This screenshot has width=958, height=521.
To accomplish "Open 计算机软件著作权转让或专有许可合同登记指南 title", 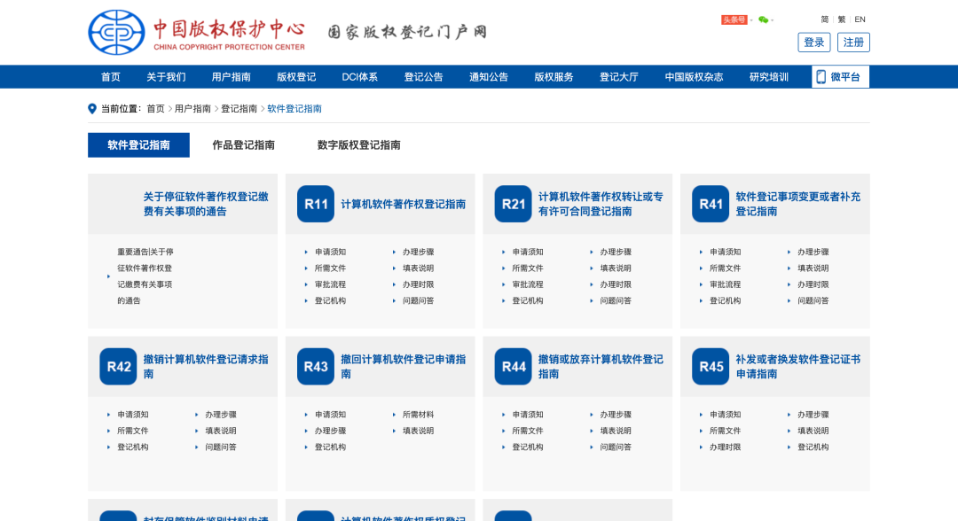I will pyautogui.click(x=601, y=204).
